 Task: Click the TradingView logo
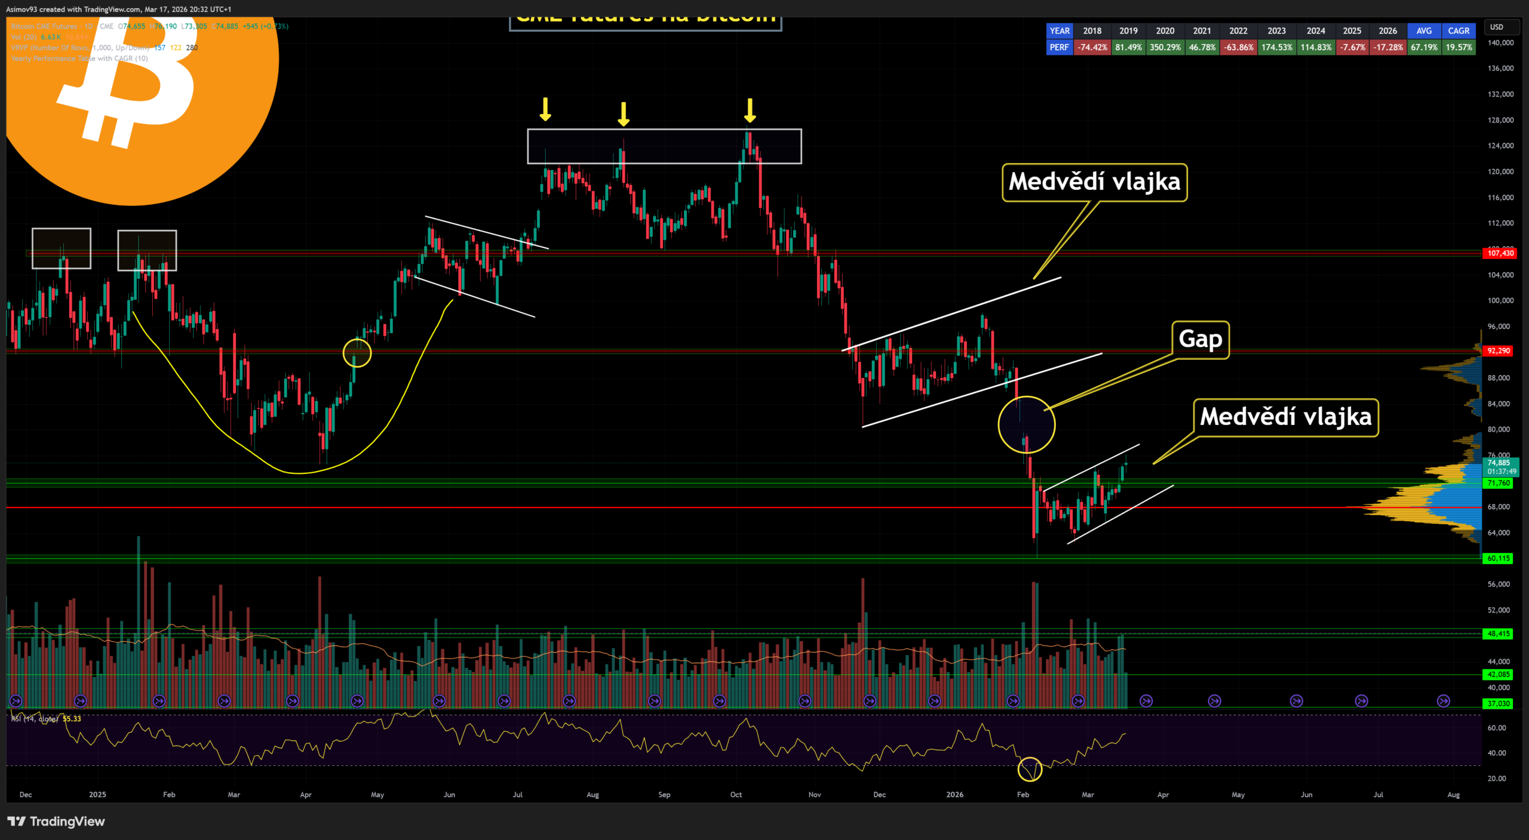point(56,821)
